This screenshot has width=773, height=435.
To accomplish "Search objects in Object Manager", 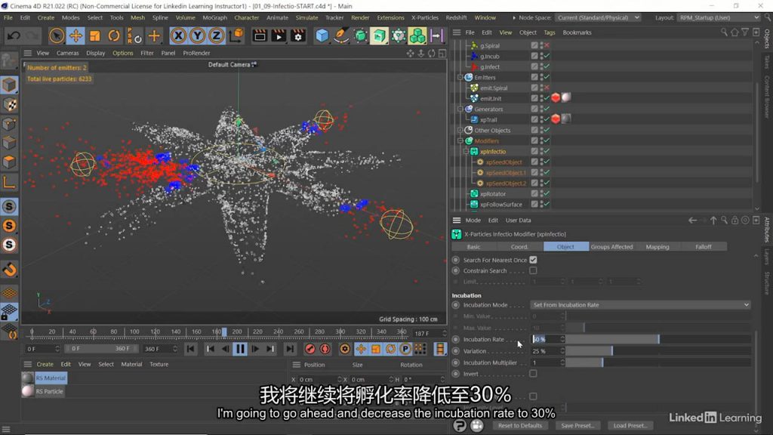I will 724,32.
